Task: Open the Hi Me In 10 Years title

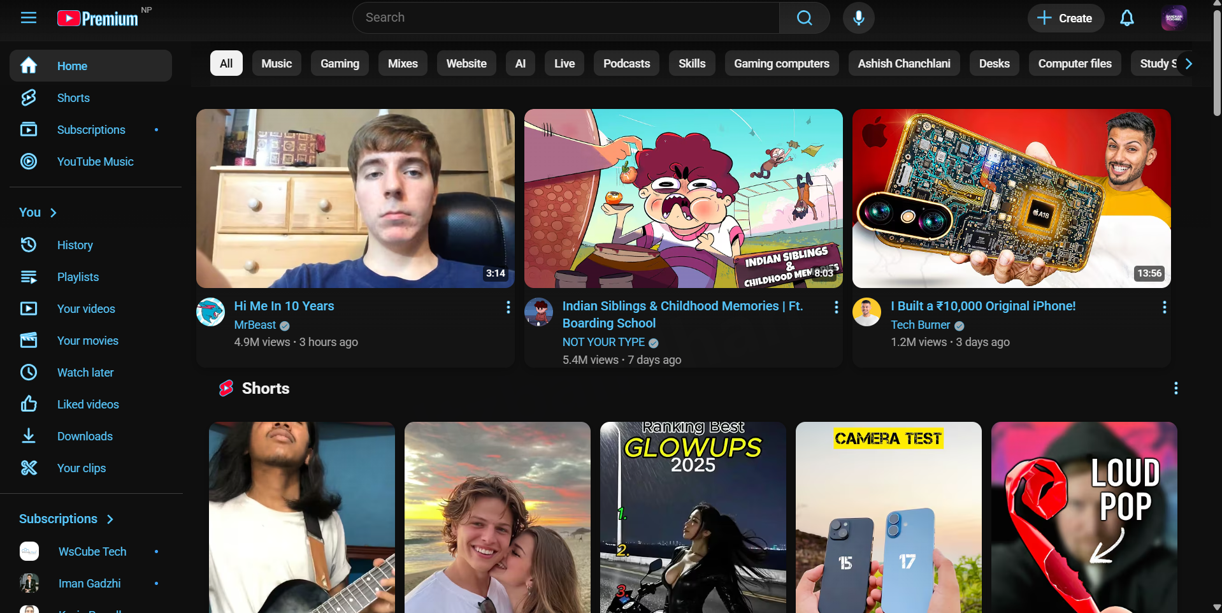Action: click(284, 306)
